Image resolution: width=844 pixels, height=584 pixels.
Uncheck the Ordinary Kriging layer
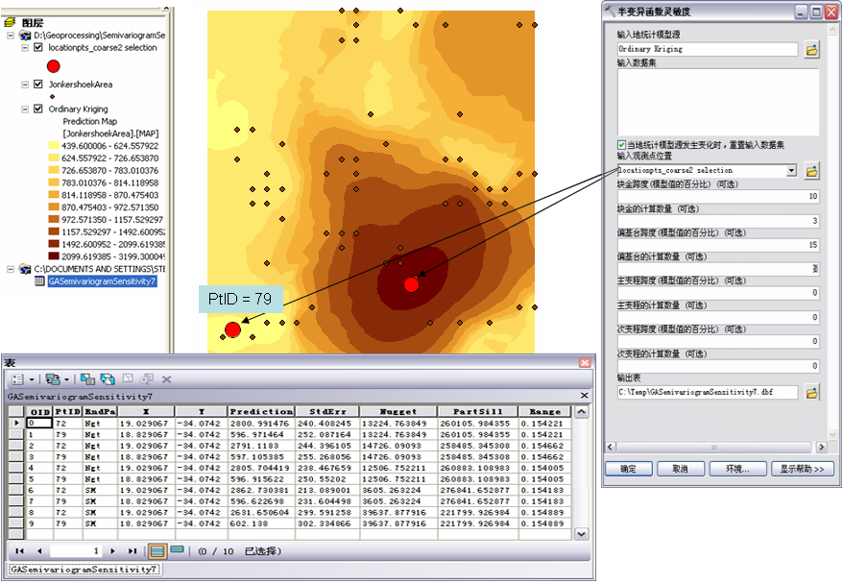tap(37, 109)
